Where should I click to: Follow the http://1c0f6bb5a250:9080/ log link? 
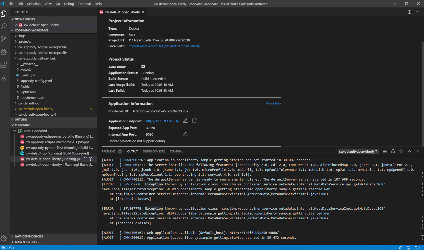tap(254, 233)
